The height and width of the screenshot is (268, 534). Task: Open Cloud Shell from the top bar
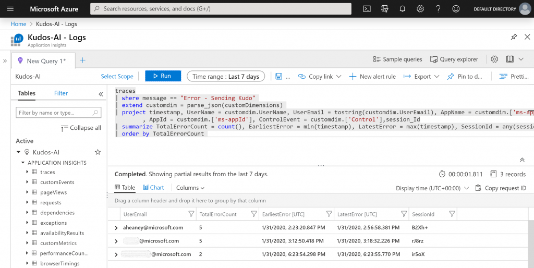367,9
